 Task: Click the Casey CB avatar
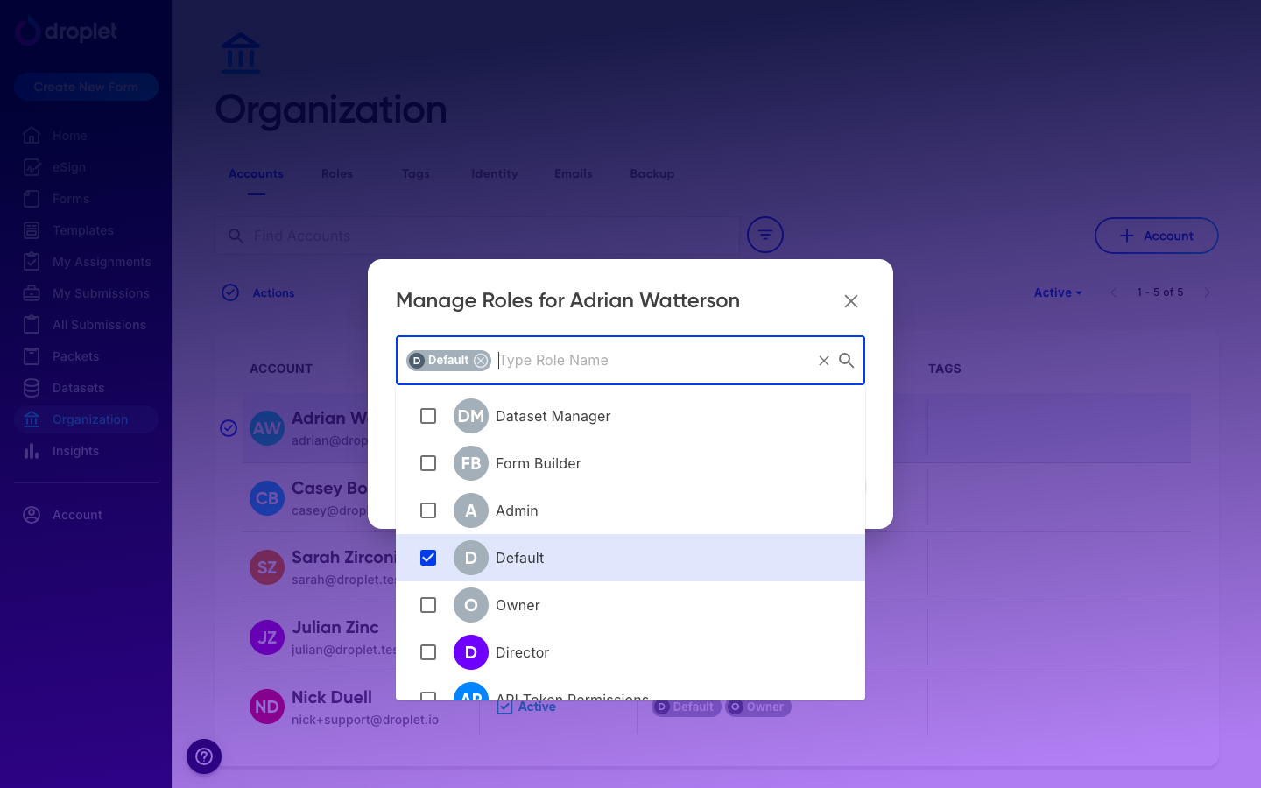[x=267, y=498]
